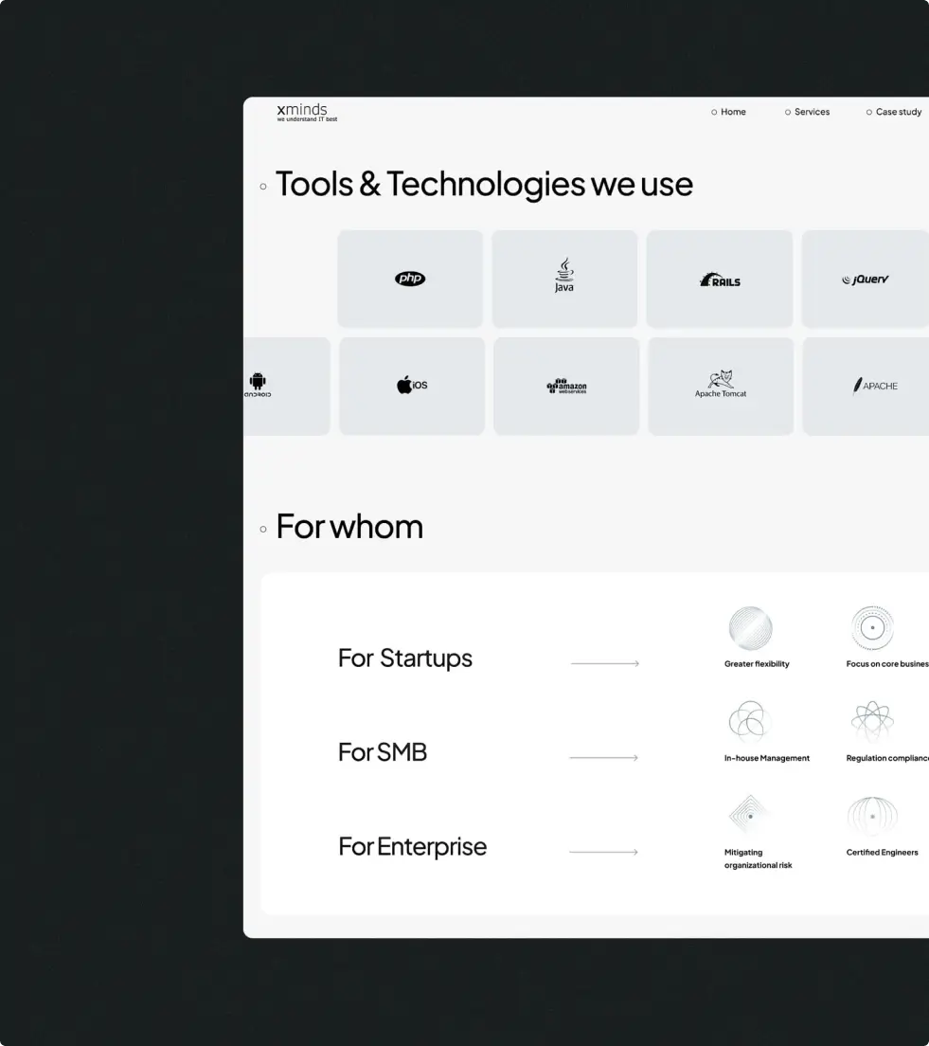Select the Apache feather logo card

[x=866, y=387]
